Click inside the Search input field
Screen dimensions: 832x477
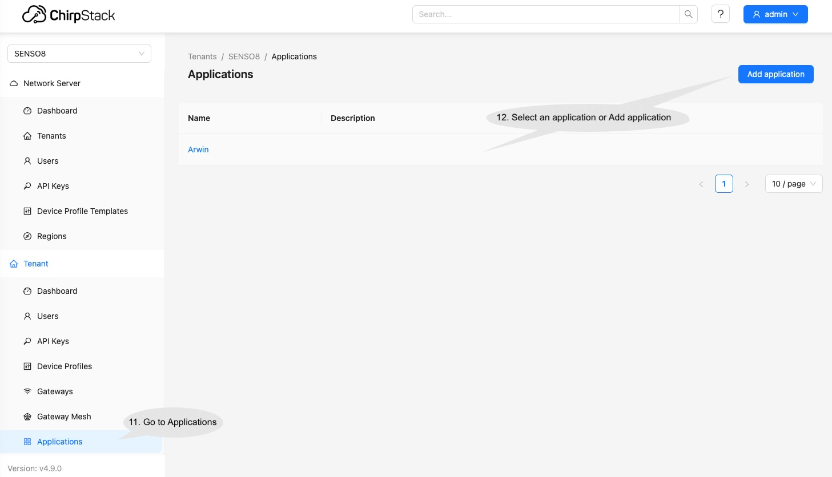[545, 14]
